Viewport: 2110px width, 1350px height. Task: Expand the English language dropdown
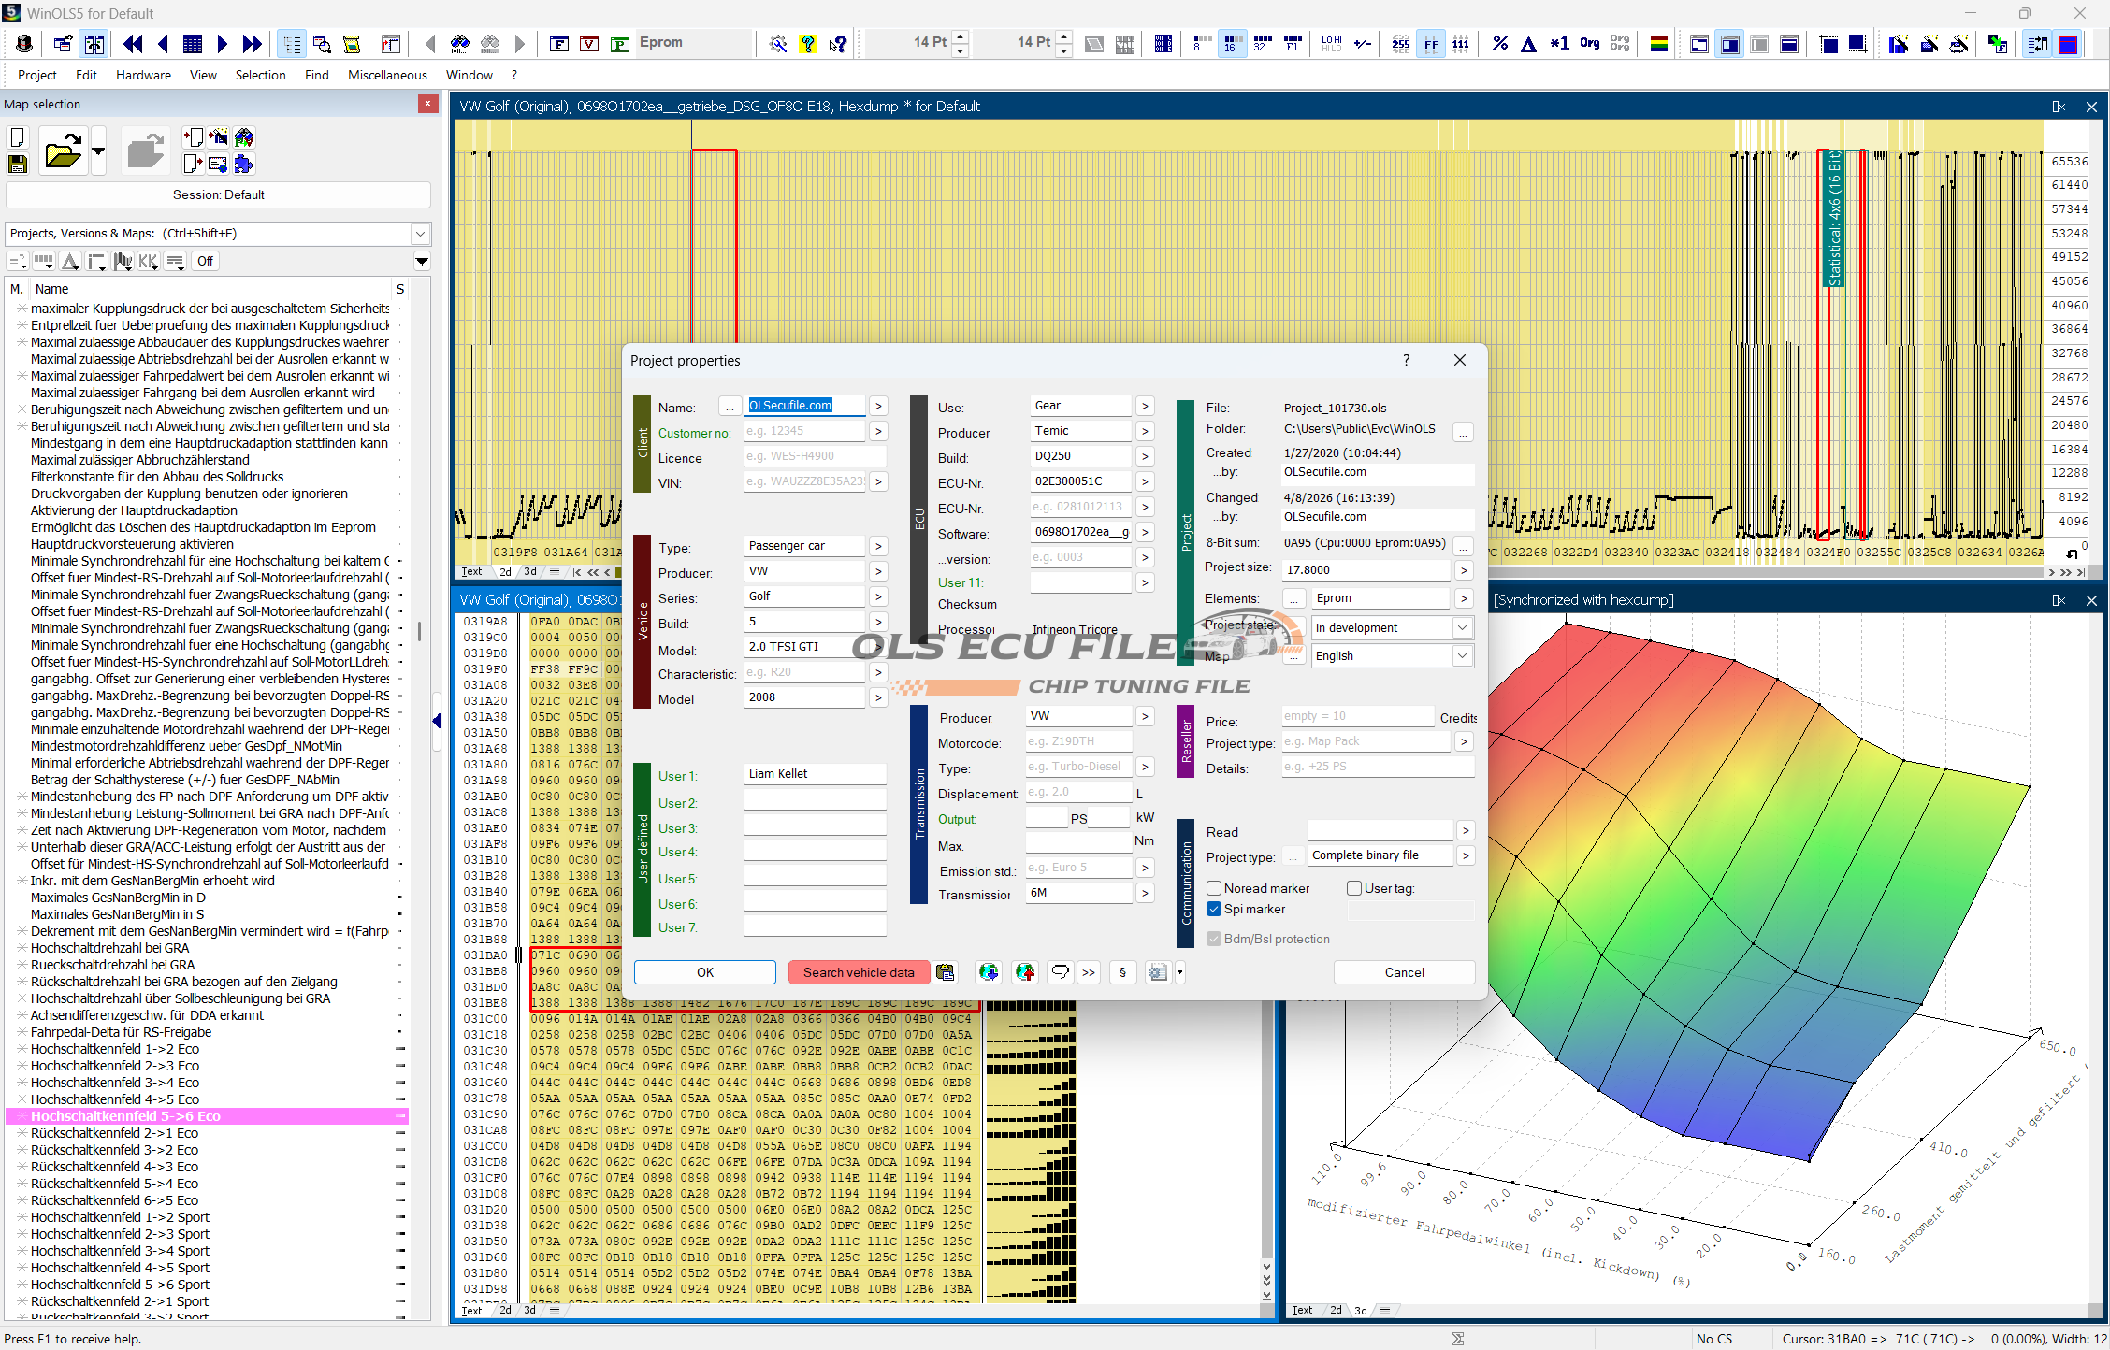click(x=1461, y=655)
